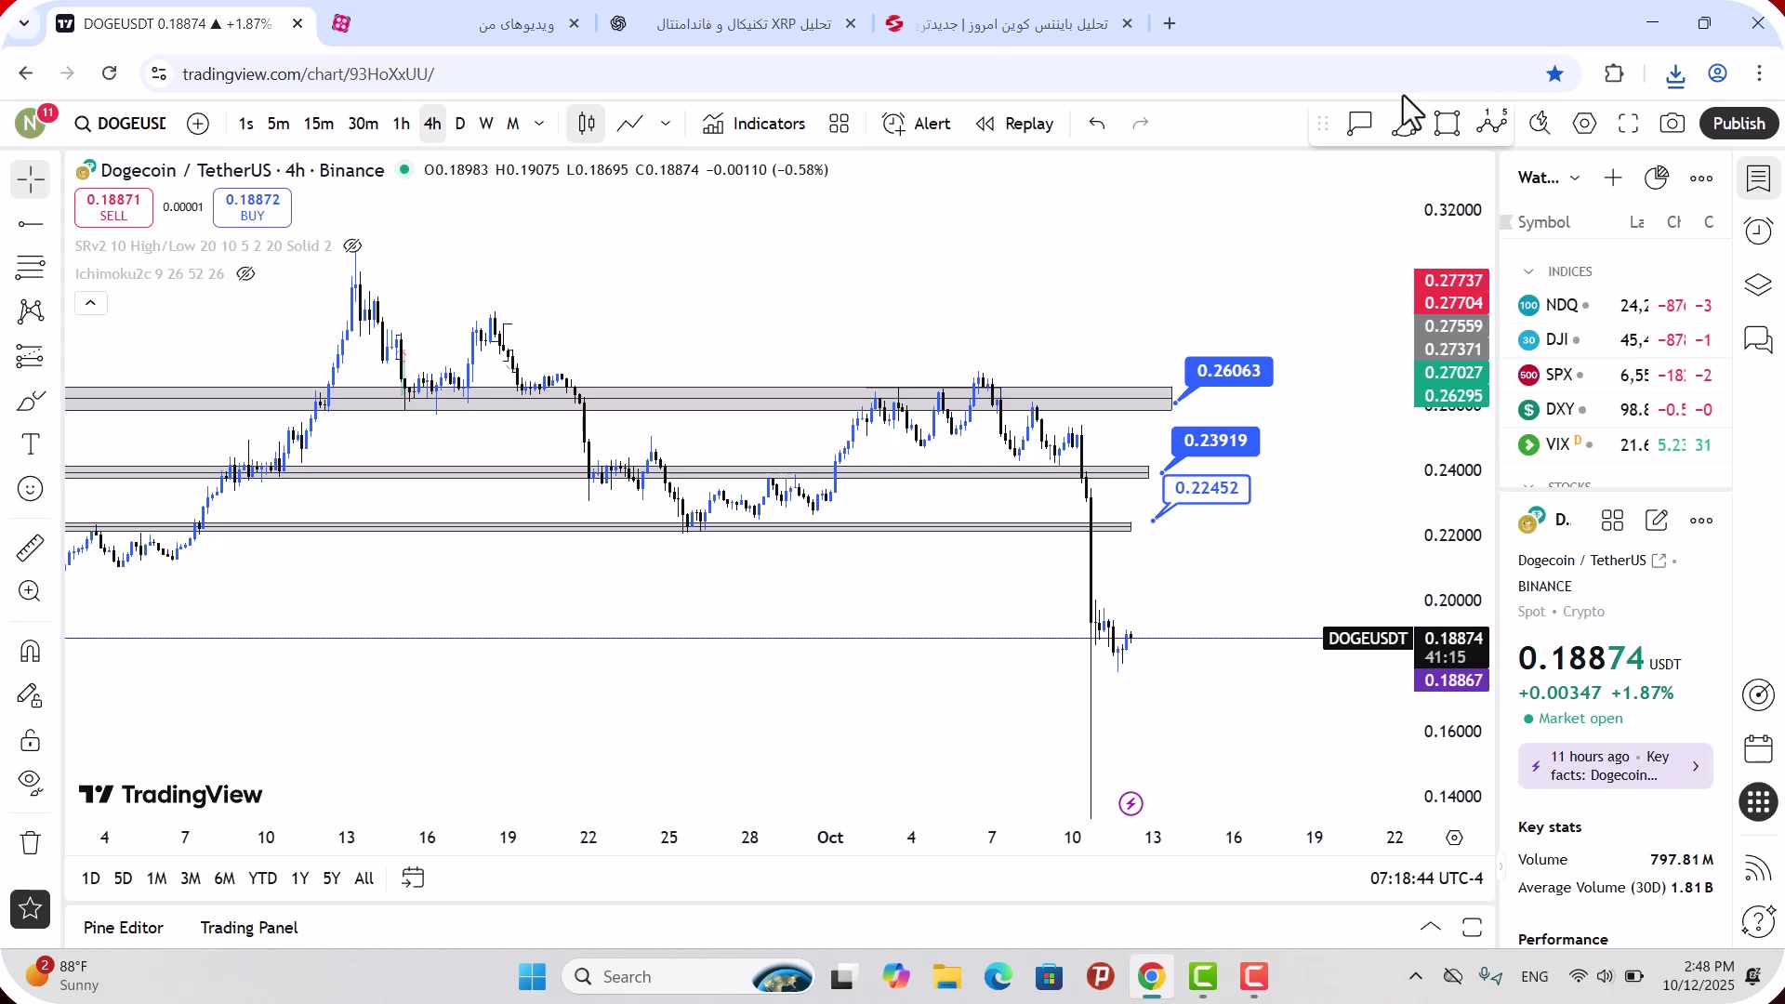The height and width of the screenshot is (1004, 1785).
Task: Switch to the weekly W timeframe
Action: click(x=486, y=124)
